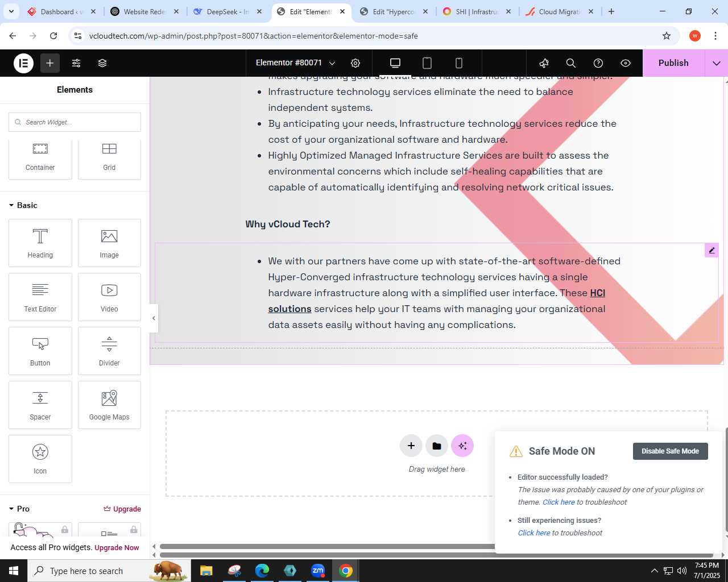This screenshot has height=582, width=728.
Task: Select the Image widget
Action: click(109, 243)
